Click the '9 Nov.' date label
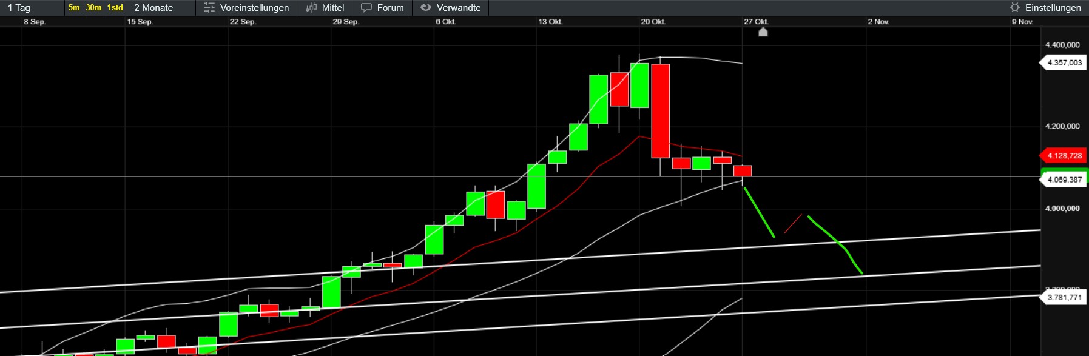The image size is (1089, 356). 1022,22
